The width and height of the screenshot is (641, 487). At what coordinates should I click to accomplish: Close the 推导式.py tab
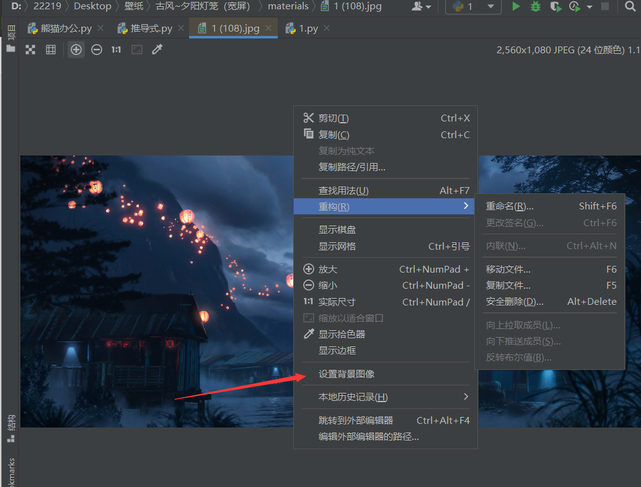[x=181, y=28]
